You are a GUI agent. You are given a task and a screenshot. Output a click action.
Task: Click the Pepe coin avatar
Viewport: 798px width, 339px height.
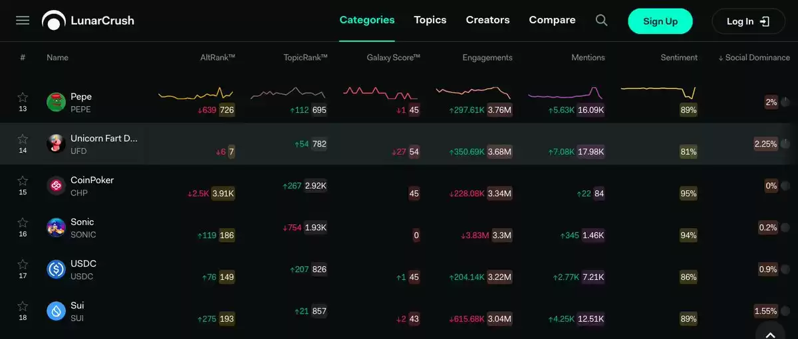56,102
